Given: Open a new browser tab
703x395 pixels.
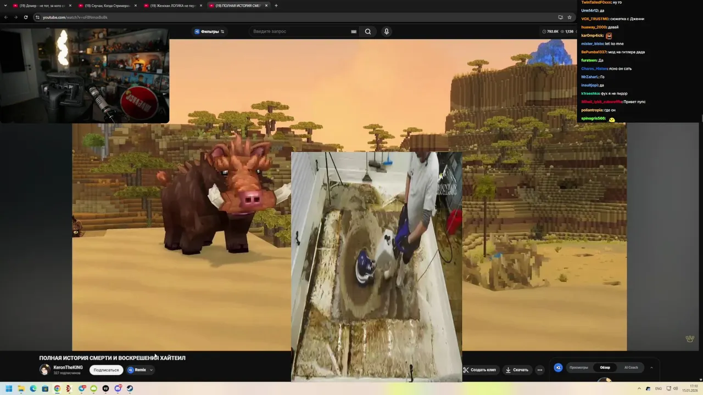Looking at the screenshot, I should click(x=276, y=5).
